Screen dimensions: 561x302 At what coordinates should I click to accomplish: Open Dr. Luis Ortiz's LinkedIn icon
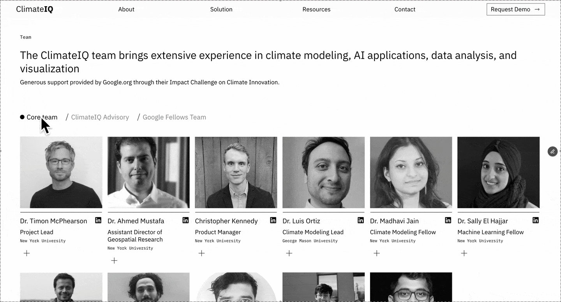point(361,220)
